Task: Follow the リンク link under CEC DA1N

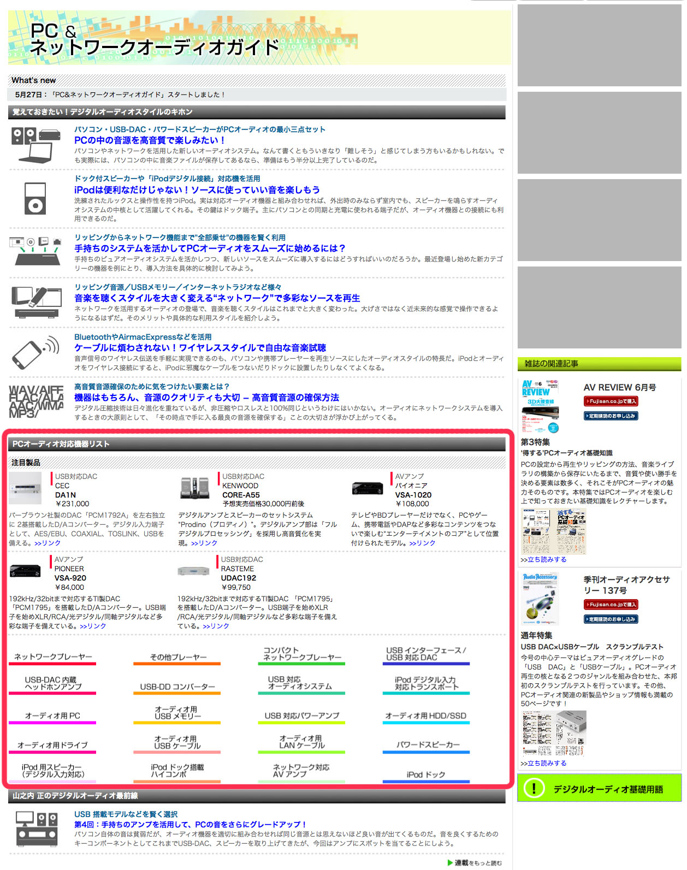Action: point(48,543)
